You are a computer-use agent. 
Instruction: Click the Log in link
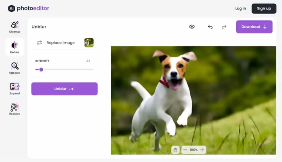[x=240, y=8]
